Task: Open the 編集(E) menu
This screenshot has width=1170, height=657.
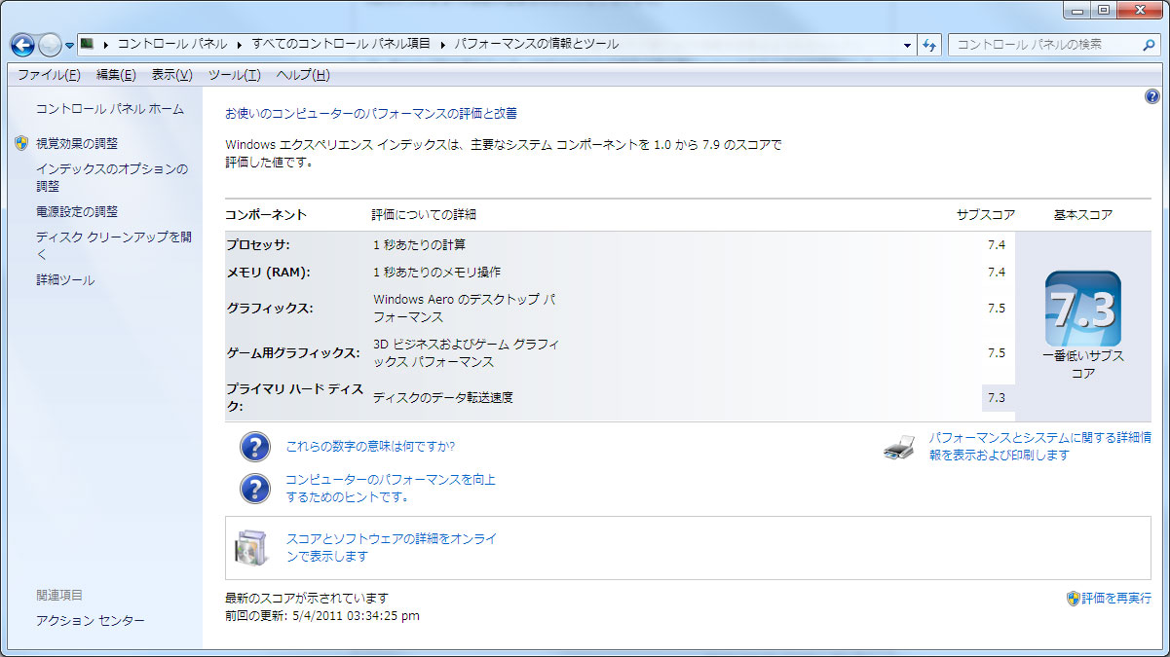Action: coord(116,75)
